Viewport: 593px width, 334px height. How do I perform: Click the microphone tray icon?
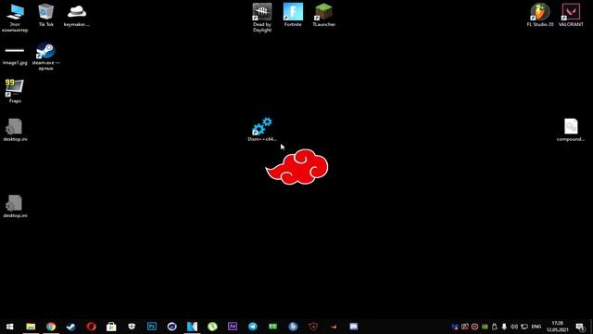(504, 327)
